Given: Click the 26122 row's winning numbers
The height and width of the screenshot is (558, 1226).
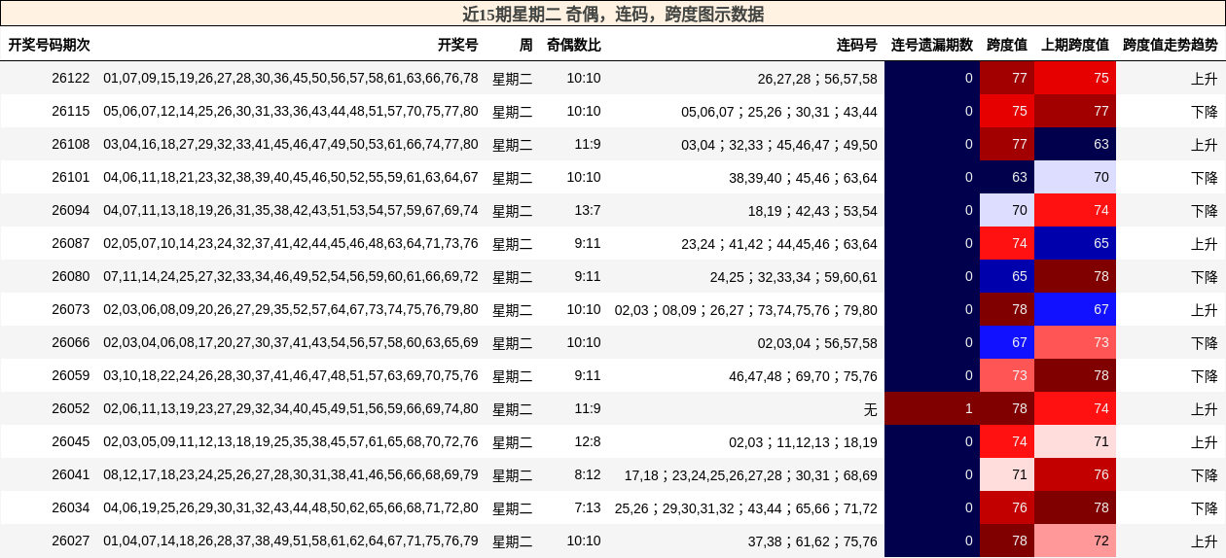Looking at the screenshot, I should coord(291,78).
